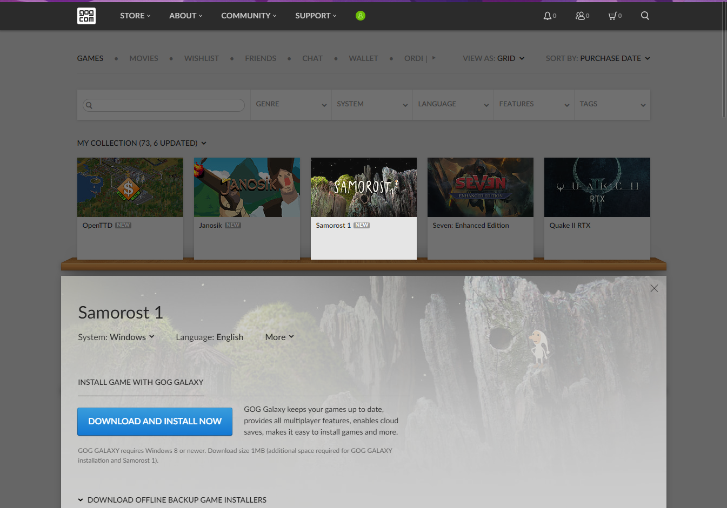Click the Seven: Enhanced Edition title

[x=471, y=226]
